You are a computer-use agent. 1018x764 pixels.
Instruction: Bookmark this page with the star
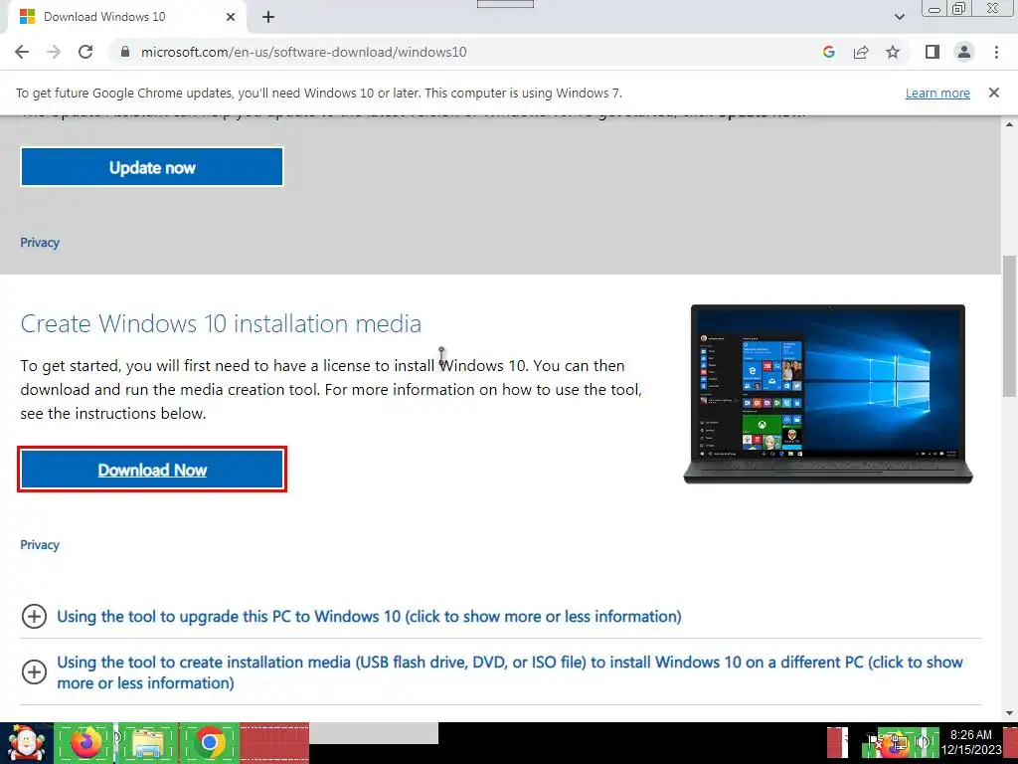coord(893,52)
